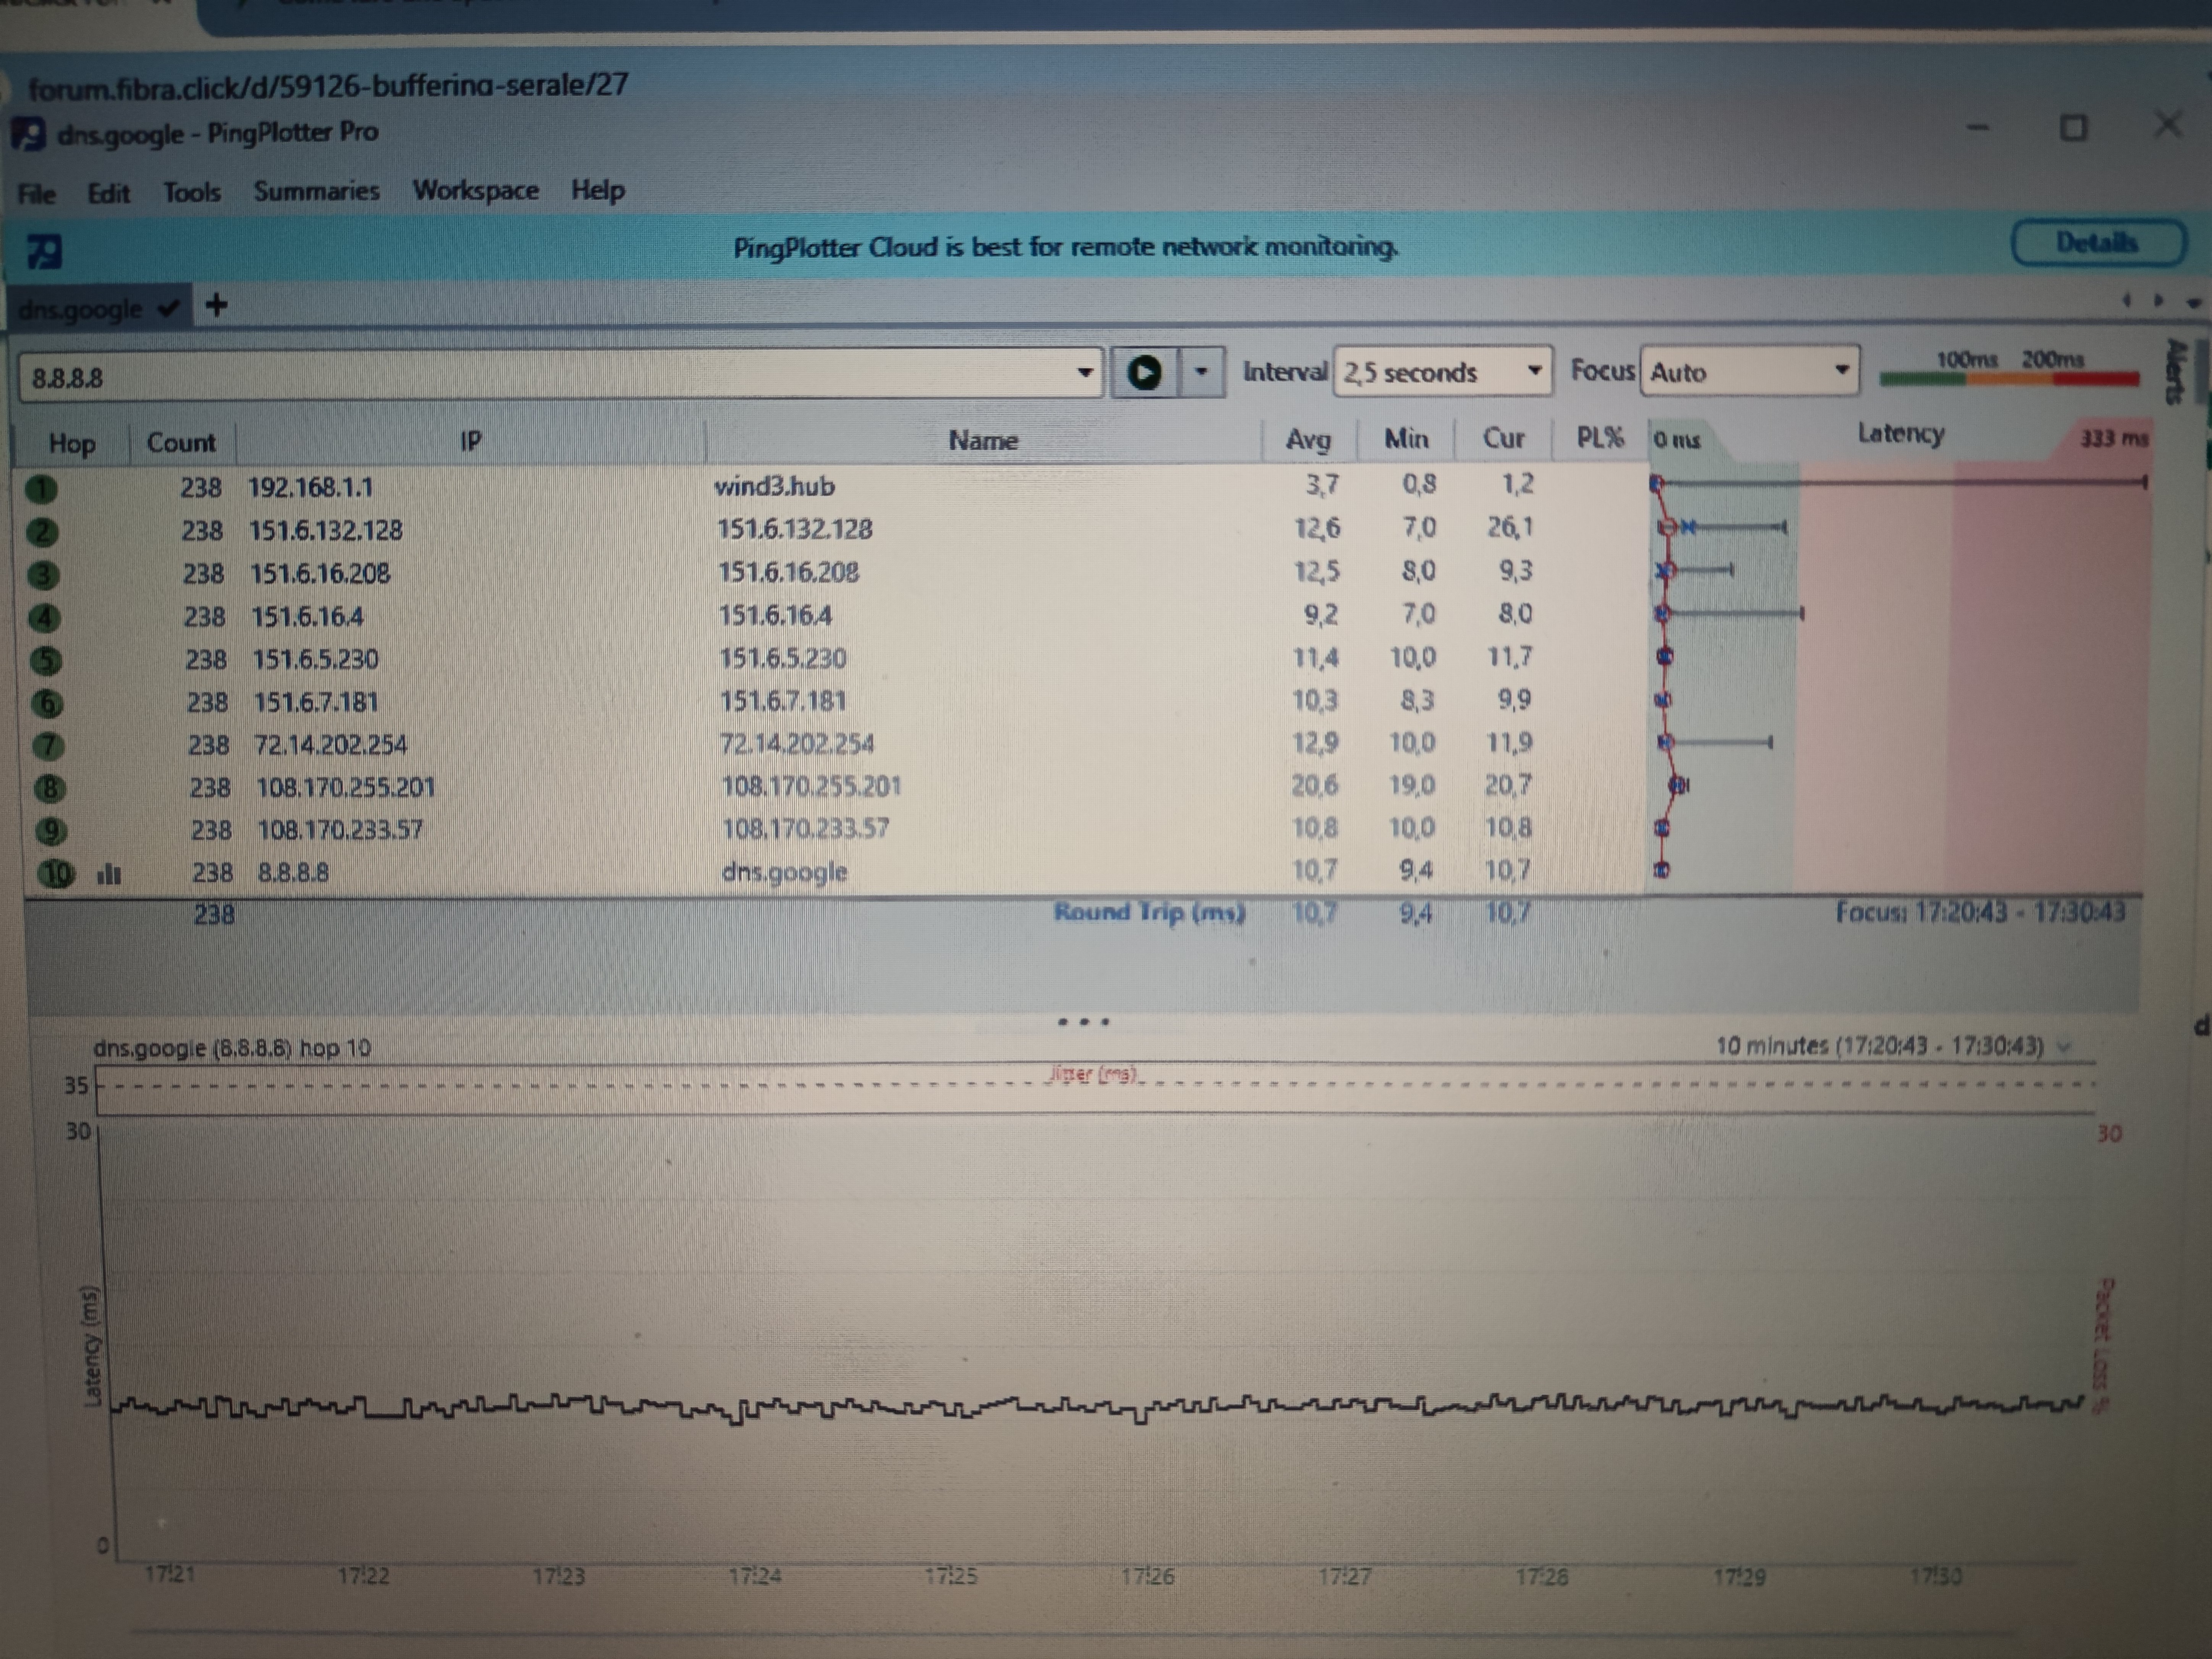Click the browser address bar URL forum.fibra.click
This screenshot has height=1659, width=2212.
point(328,86)
